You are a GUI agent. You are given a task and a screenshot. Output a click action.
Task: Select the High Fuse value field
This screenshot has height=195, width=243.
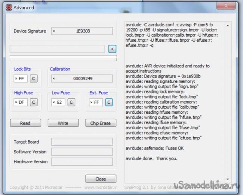pyautogui.click(x=21, y=102)
